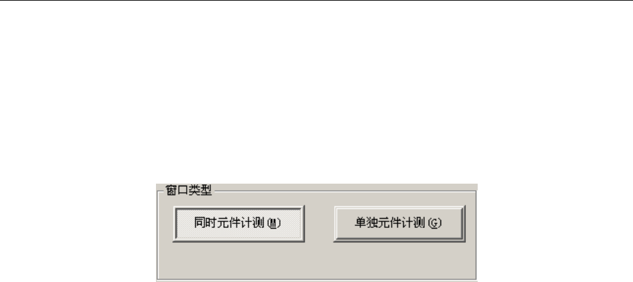633x282 pixels.
Task: Open the 同时元件计测 window
Action: 239,223
